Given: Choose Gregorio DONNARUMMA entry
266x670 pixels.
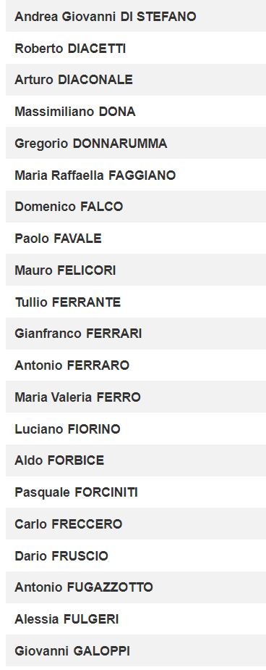Looking at the screenshot, I should tap(136, 143).
